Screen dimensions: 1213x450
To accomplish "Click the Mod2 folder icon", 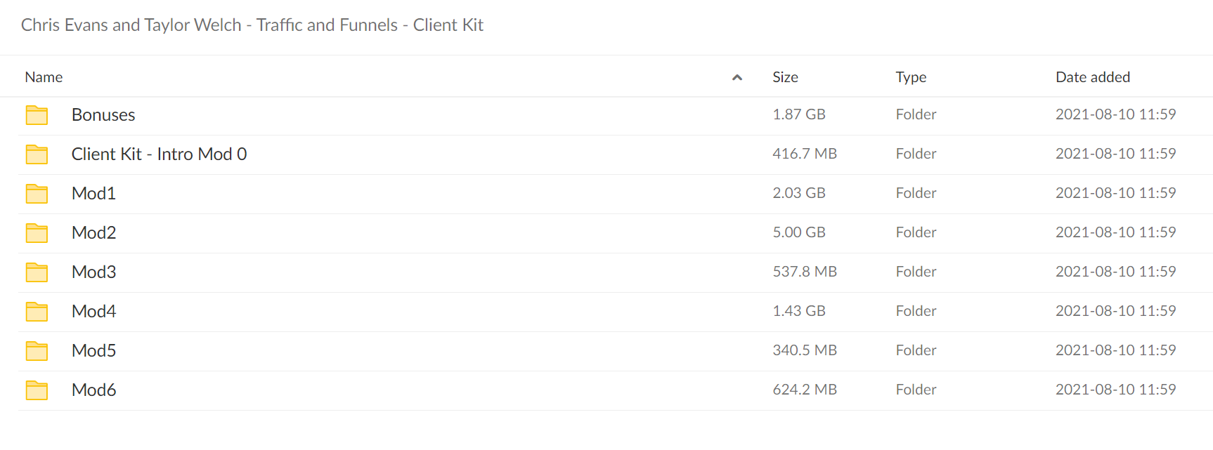I will pyautogui.click(x=37, y=233).
